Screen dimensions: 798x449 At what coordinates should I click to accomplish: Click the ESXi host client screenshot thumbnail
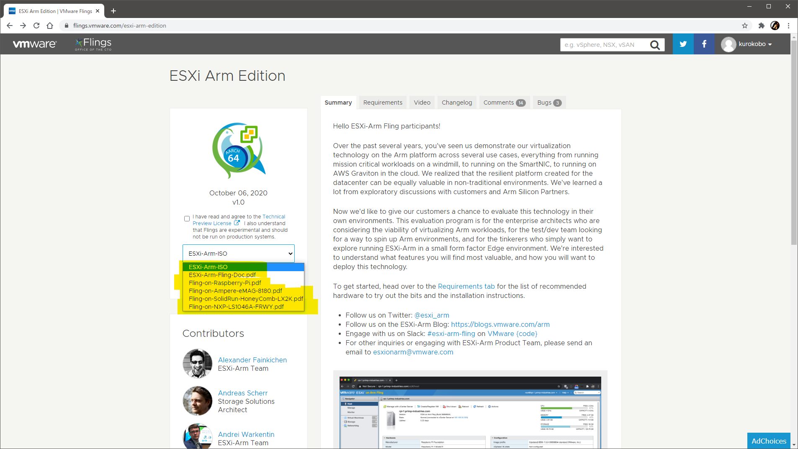click(470, 412)
